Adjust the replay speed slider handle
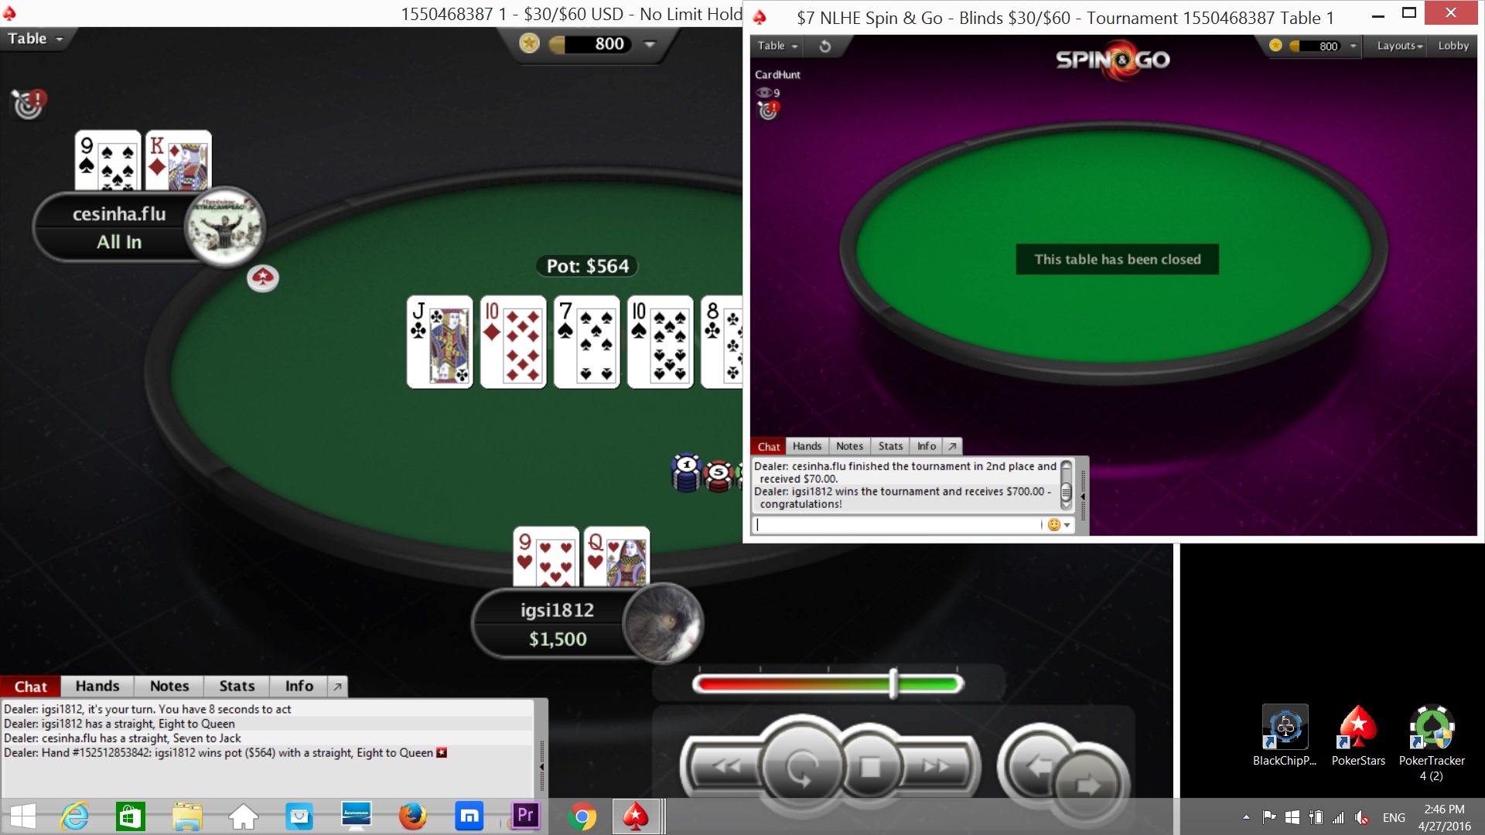The width and height of the screenshot is (1485, 835). [x=894, y=683]
